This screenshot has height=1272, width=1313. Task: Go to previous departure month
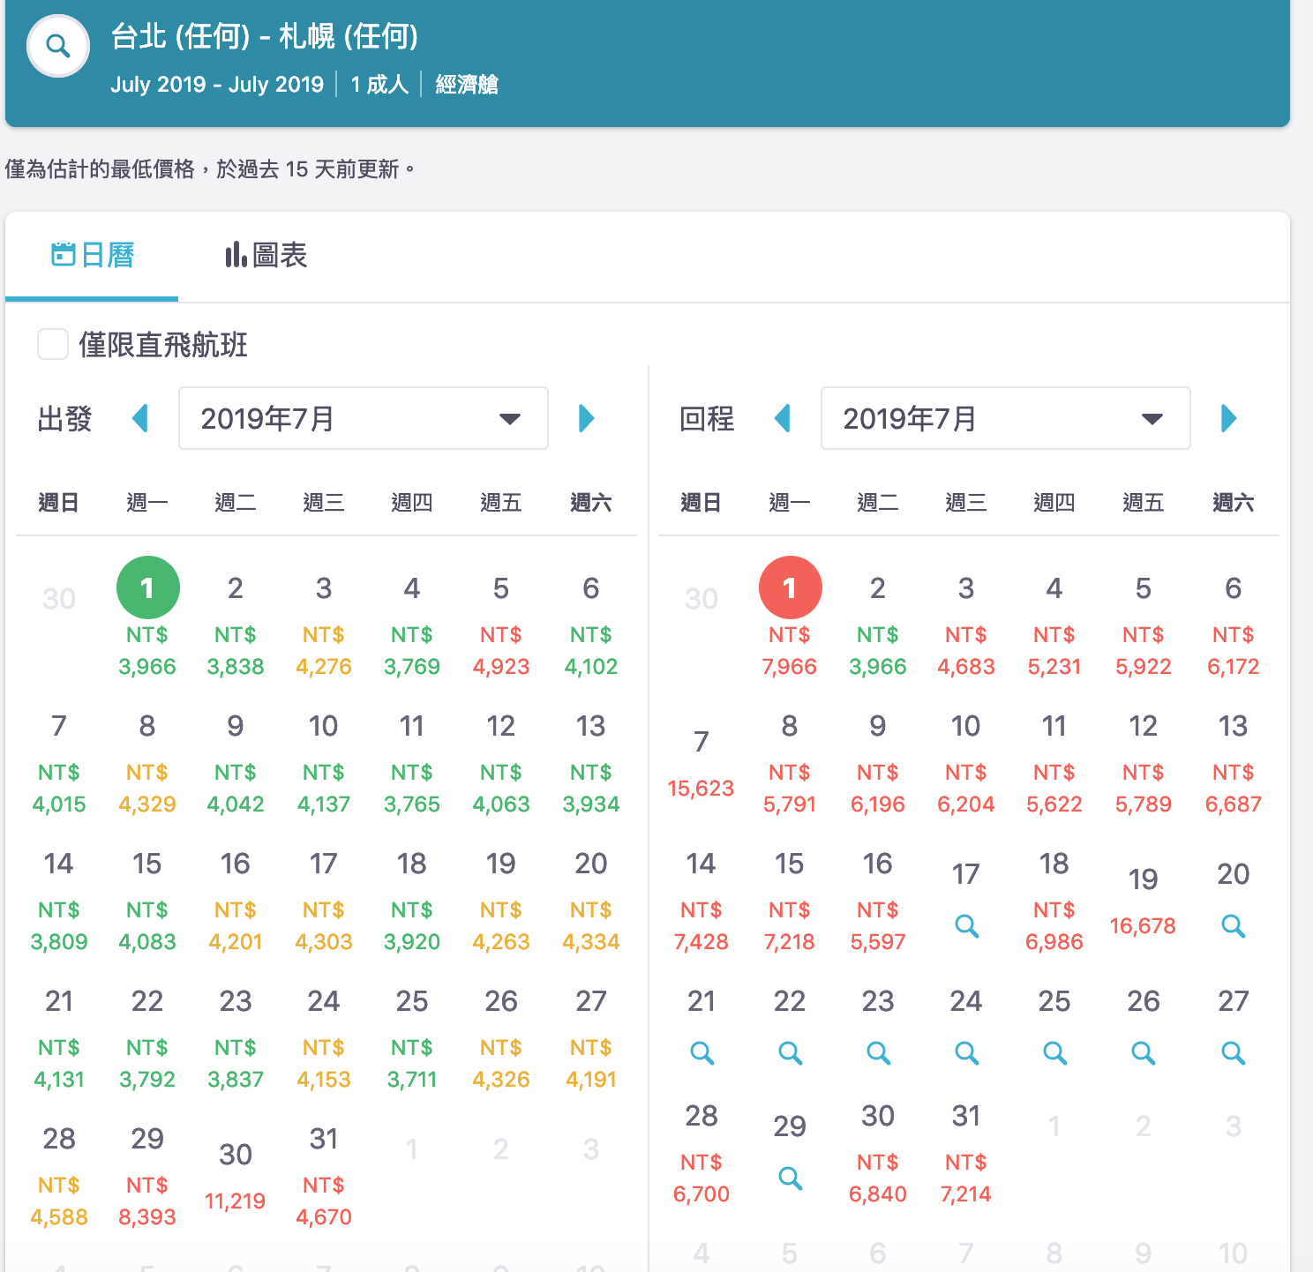(x=139, y=418)
